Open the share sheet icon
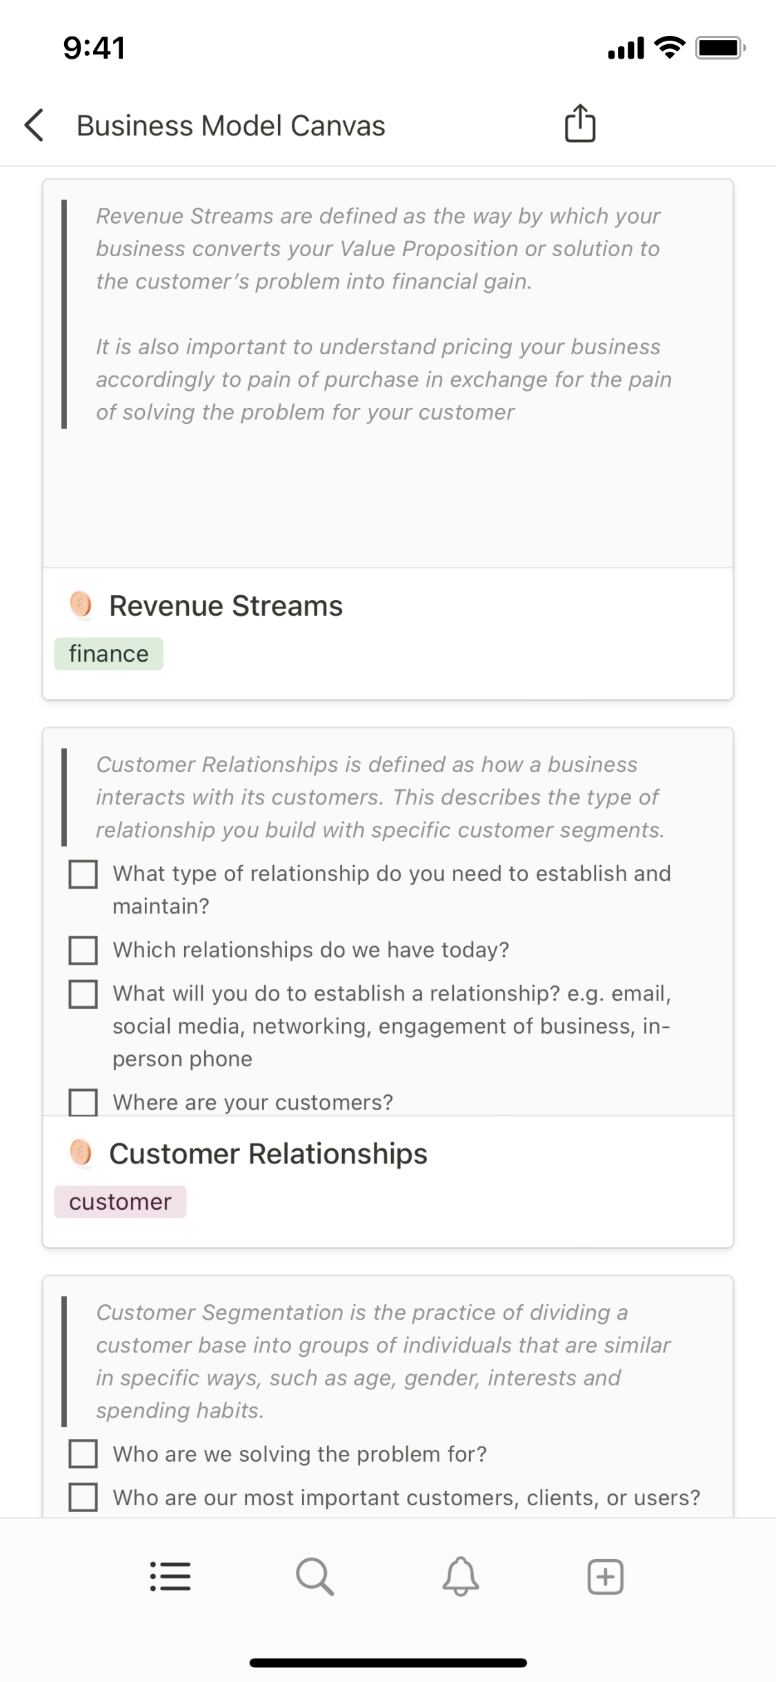 tap(579, 124)
